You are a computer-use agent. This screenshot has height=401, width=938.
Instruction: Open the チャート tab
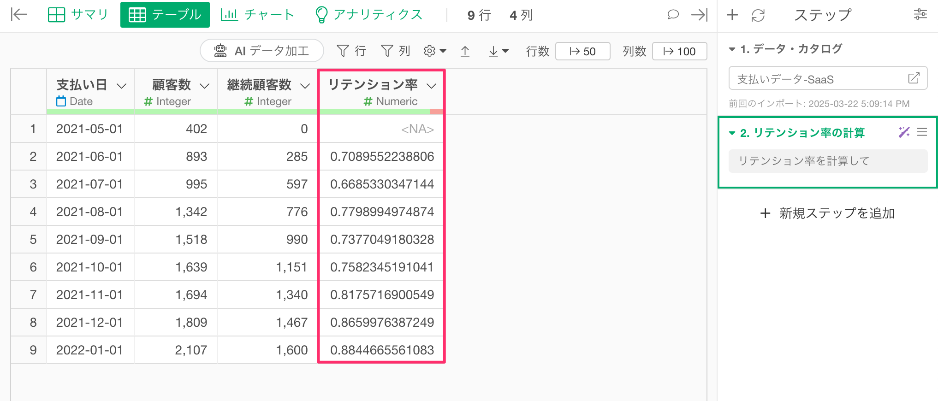257,15
